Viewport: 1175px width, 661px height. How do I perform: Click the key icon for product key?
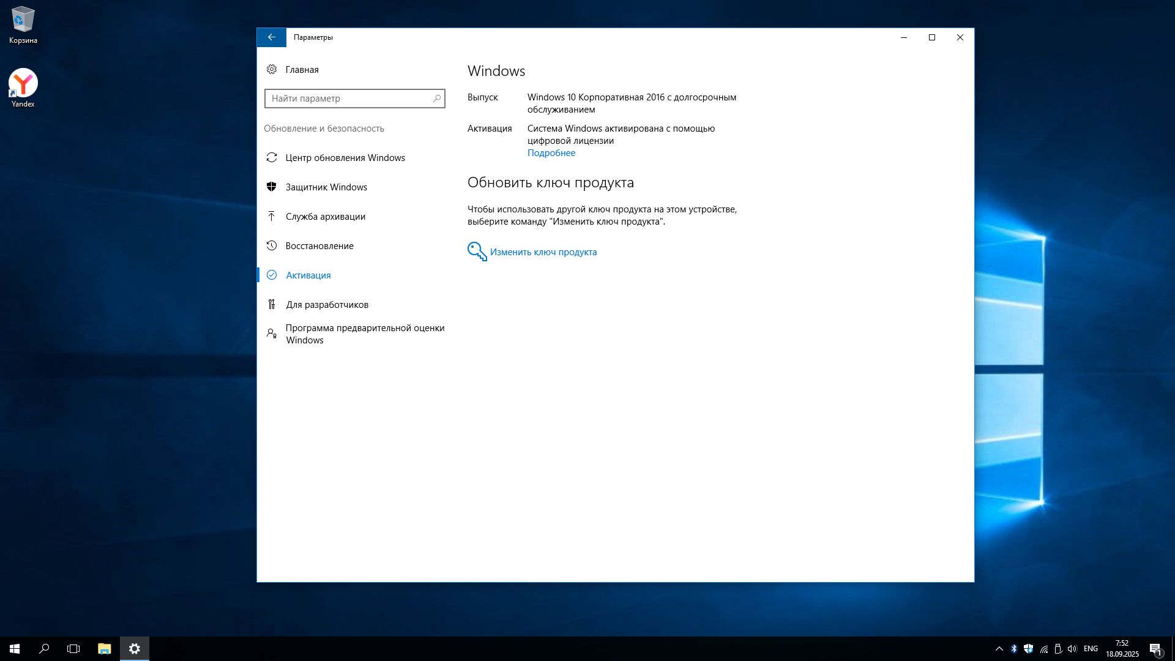click(x=477, y=252)
